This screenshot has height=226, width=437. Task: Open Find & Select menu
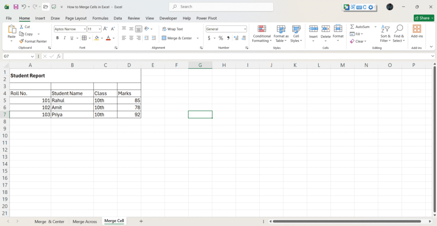(399, 34)
